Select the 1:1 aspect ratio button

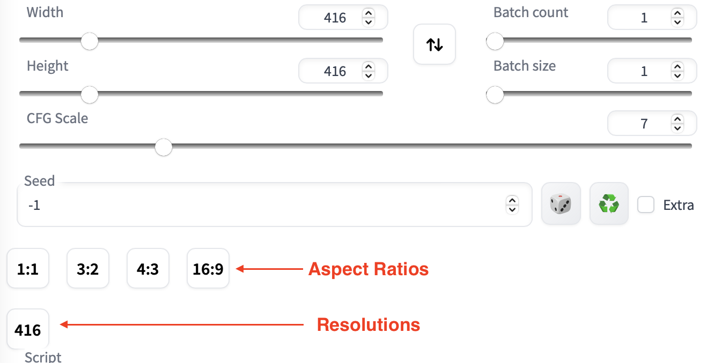coord(28,269)
